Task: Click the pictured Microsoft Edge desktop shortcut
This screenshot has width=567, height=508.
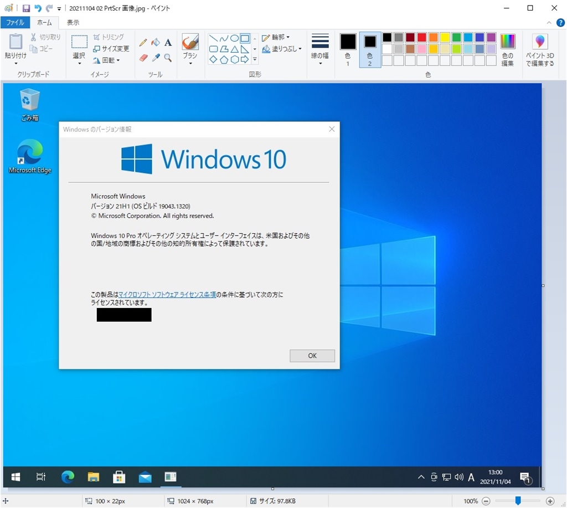Action: pos(30,156)
